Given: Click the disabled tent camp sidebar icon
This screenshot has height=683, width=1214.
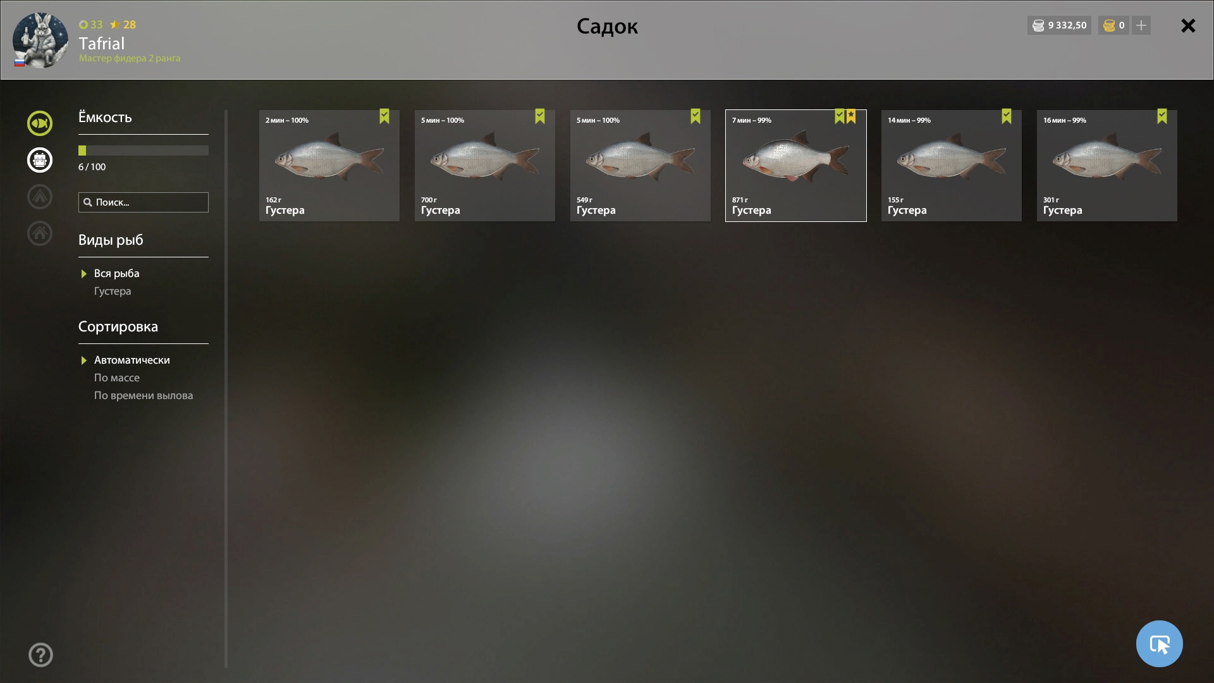Looking at the screenshot, I should pos(40,197).
